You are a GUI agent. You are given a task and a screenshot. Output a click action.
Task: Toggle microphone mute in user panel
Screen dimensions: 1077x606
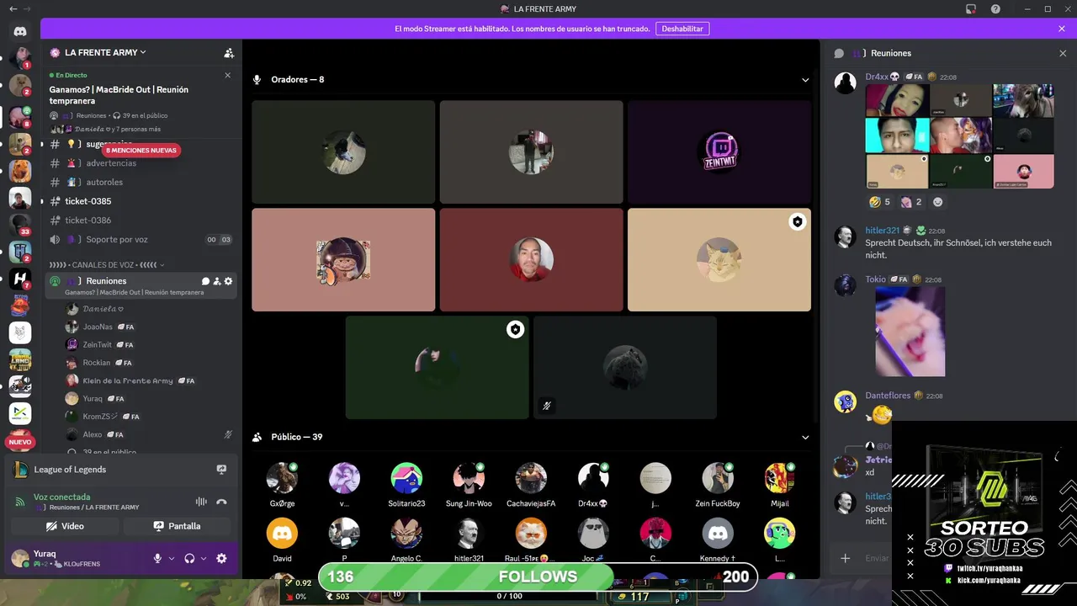tap(157, 558)
